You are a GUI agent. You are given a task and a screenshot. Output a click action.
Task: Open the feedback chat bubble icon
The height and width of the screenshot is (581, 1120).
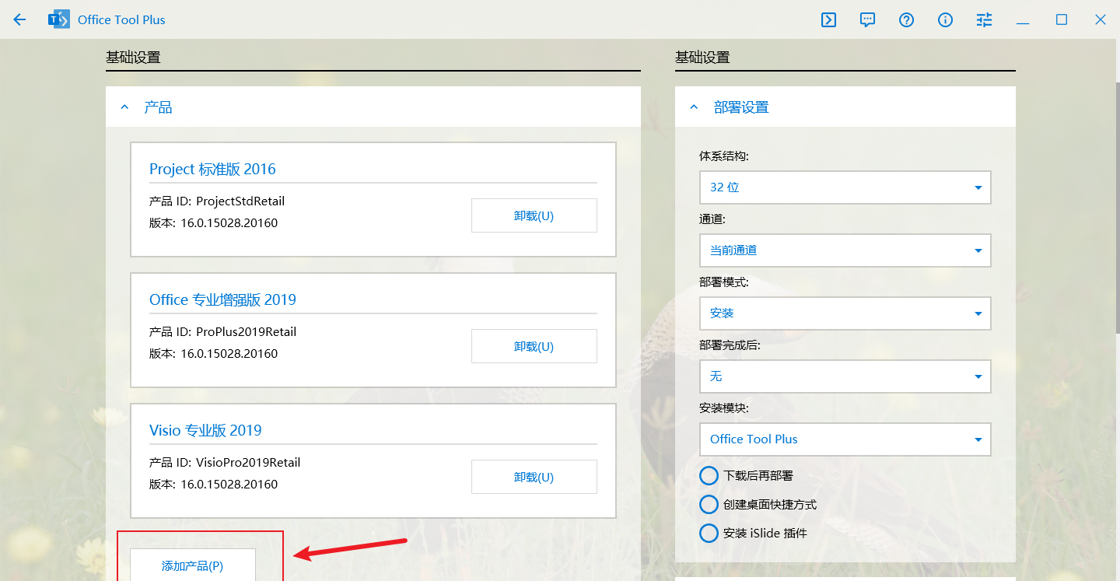[868, 20]
